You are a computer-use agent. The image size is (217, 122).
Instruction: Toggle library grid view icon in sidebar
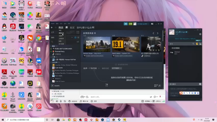point(78,32)
